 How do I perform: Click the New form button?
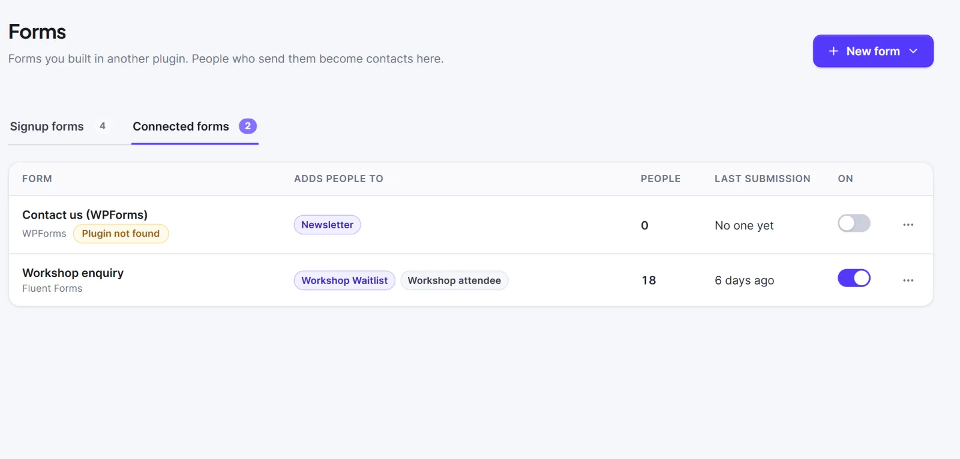873,51
